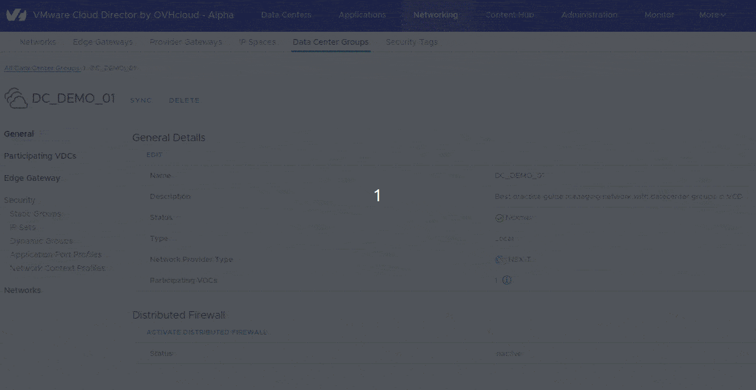Click the Normal status checkmark icon
Viewport: 756px width, 390px height.
tap(499, 218)
